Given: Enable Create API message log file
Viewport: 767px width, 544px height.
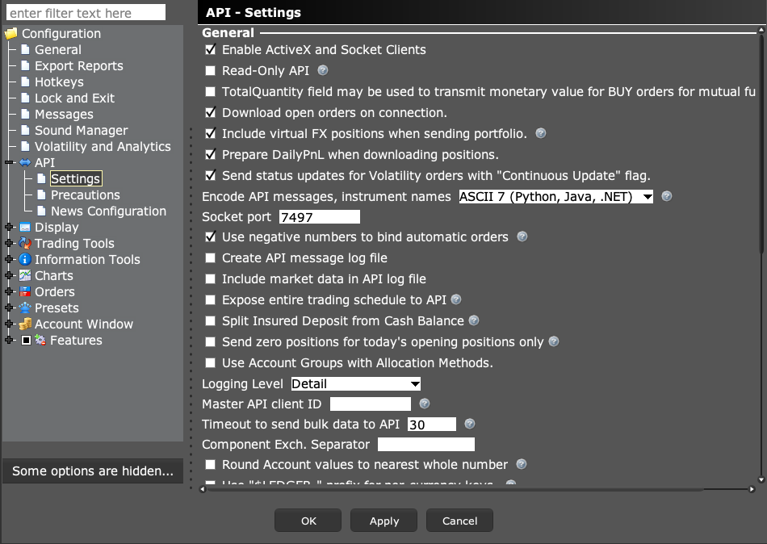Looking at the screenshot, I should pos(211,257).
